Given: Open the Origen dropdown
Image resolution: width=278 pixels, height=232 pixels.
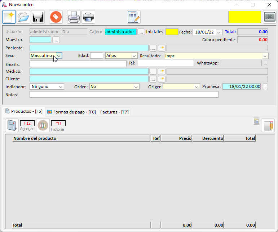Looking at the screenshot, I should click(196, 87).
